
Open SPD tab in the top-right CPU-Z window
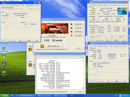pyautogui.click(x=110, y=5)
